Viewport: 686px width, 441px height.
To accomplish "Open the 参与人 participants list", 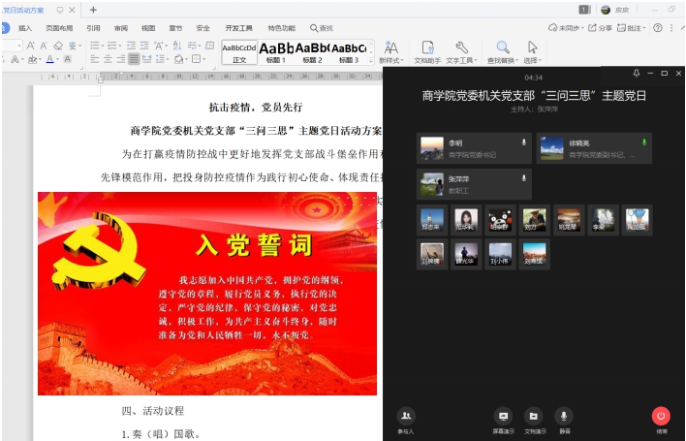I will [406, 421].
